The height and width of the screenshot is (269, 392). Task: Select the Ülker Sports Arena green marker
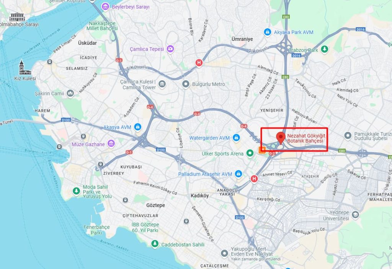250,153
